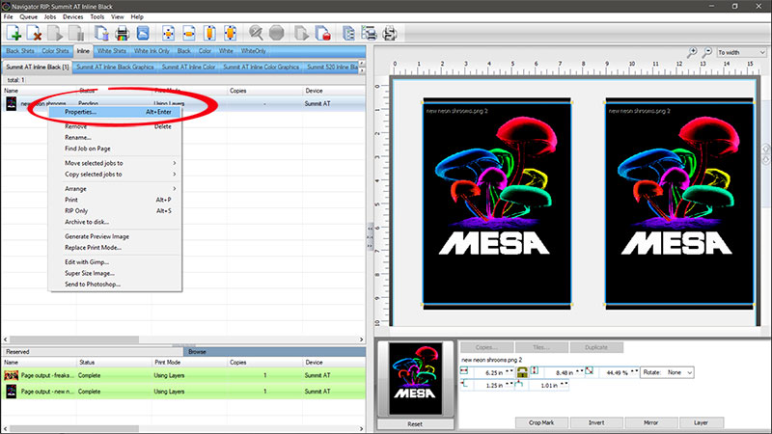Image resolution: width=772 pixels, height=434 pixels.
Task: Click the job list properties icon
Action: pyautogui.click(x=348, y=33)
